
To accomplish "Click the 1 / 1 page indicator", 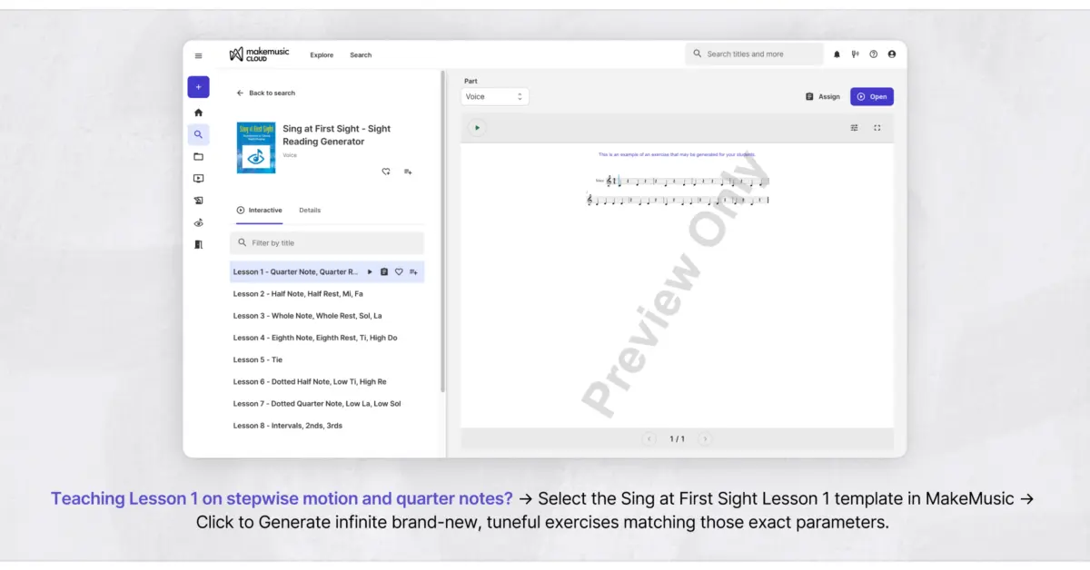I will click(678, 439).
